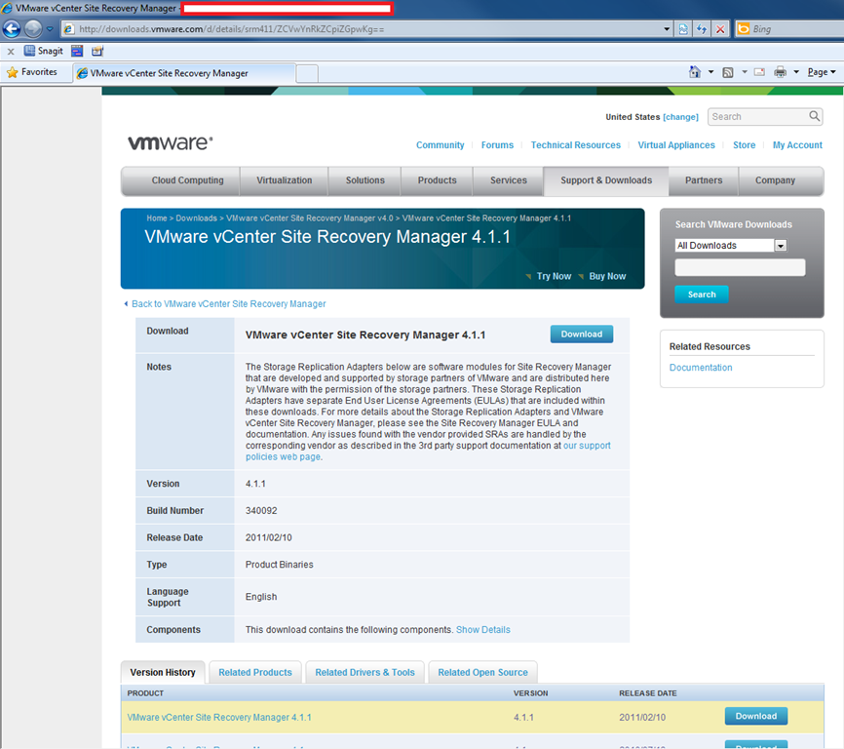Viewport: 844px width, 749px height.
Task: Click the browser Back arrow button
Action: pyautogui.click(x=12, y=28)
